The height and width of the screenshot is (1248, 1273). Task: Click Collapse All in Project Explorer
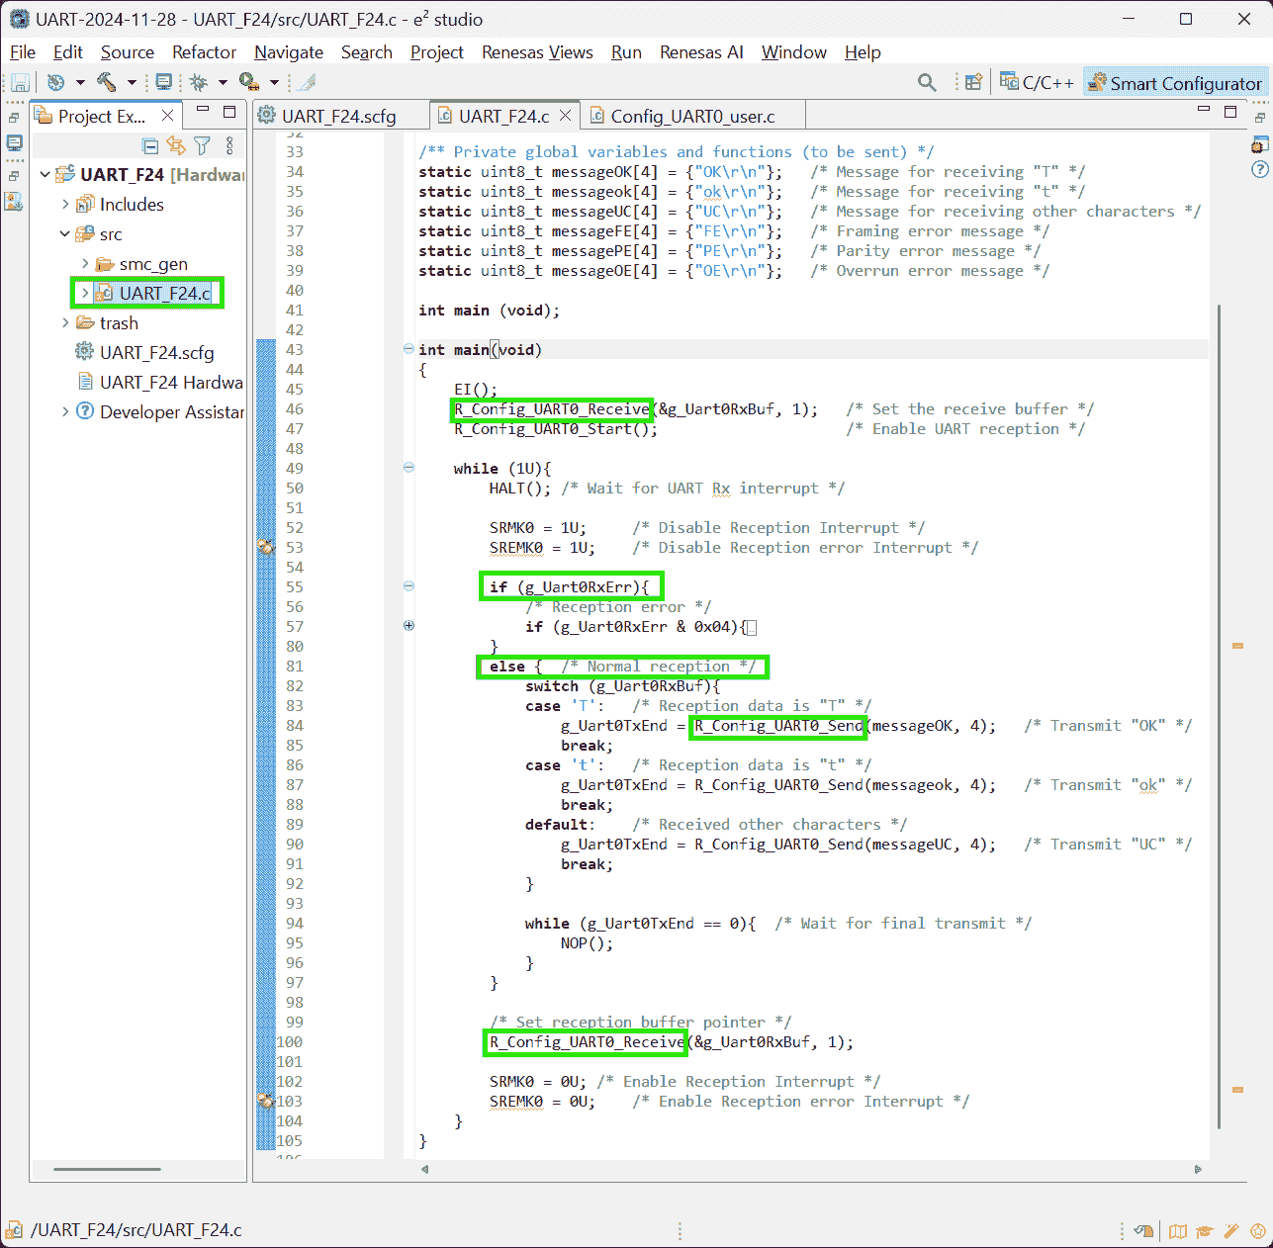(150, 146)
